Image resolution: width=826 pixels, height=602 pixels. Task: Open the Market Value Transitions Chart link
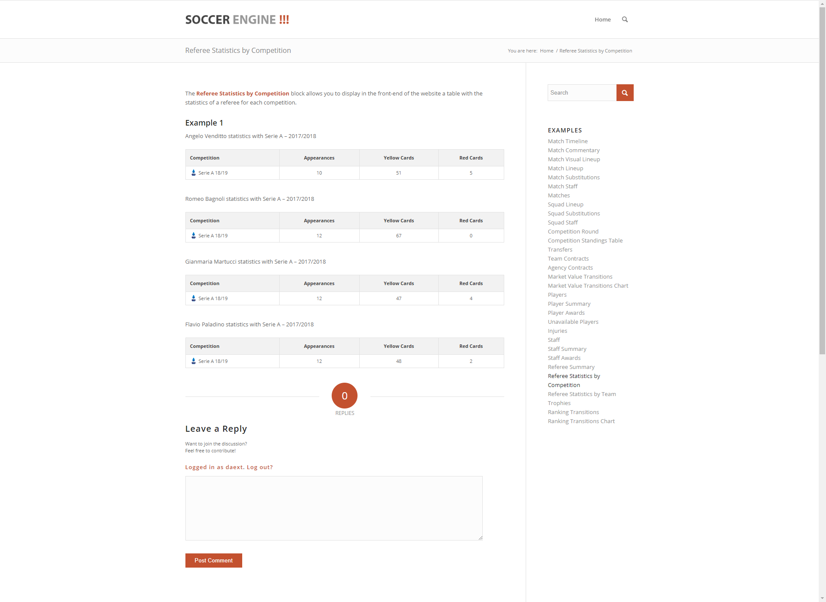(588, 286)
